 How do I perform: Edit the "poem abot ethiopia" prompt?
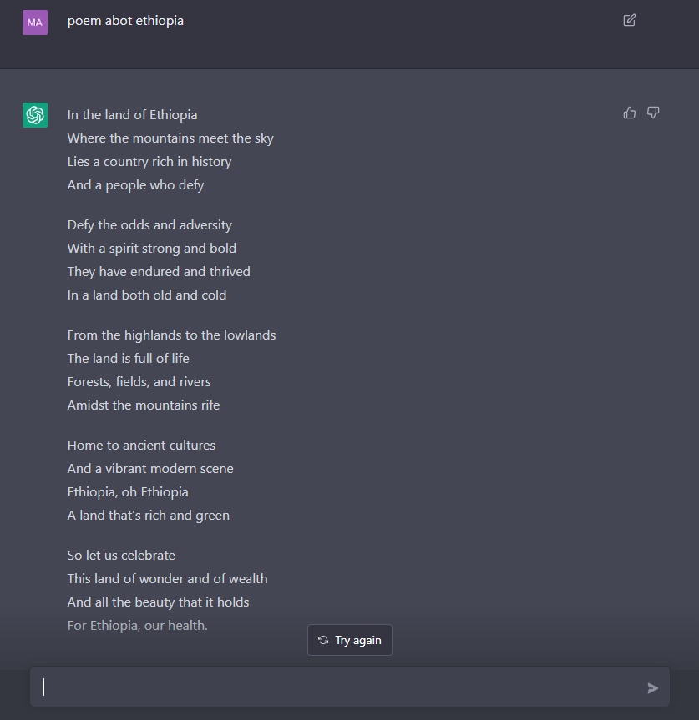coord(629,20)
